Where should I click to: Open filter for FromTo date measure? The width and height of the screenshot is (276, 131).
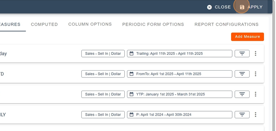click(242, 74)
